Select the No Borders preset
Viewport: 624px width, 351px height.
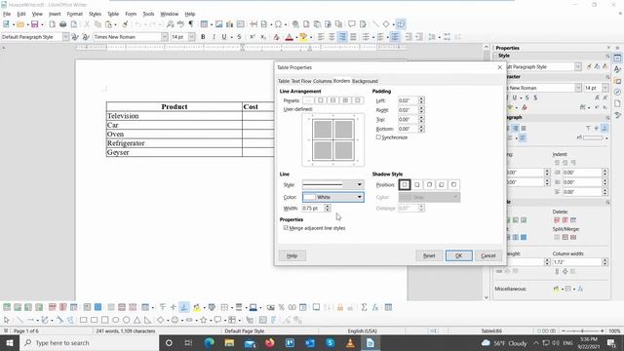tap(308, 100)
